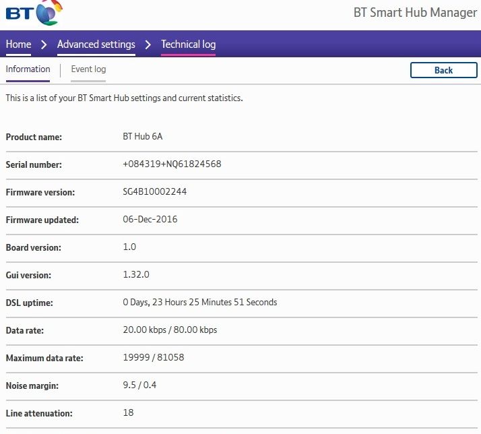Click noise margin value '9.5 / 0.4'

[139, 385]
